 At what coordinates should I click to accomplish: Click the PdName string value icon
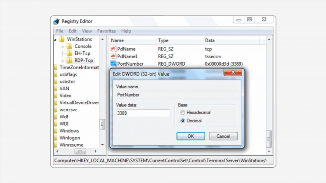click(x=113, y=49)
